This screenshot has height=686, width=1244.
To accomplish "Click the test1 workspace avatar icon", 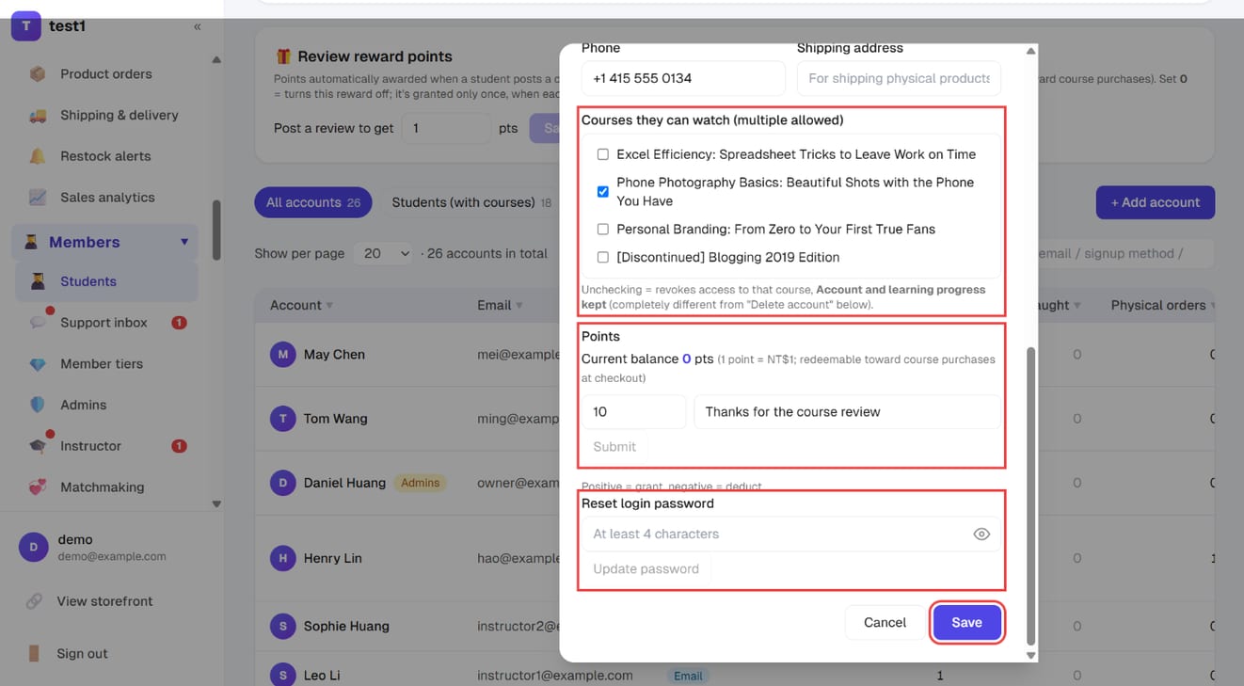I will click(25, 26).
